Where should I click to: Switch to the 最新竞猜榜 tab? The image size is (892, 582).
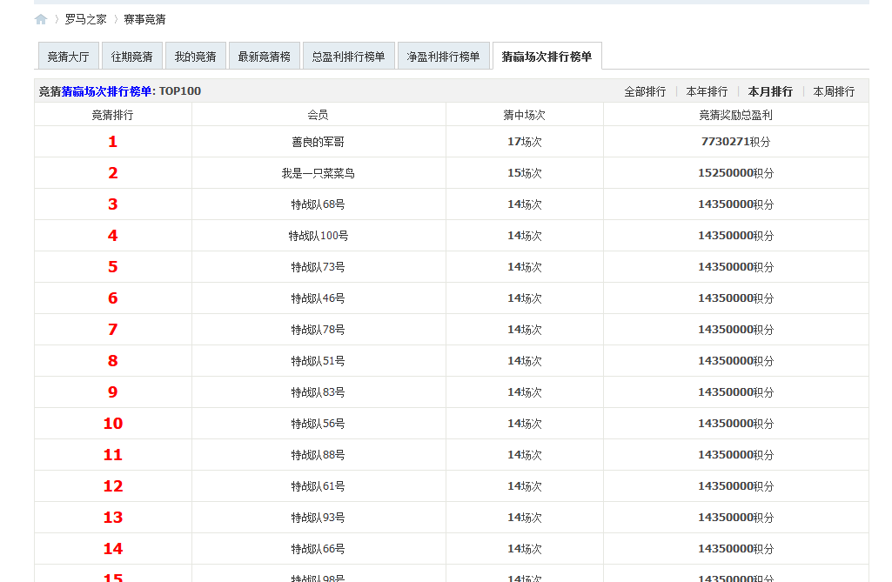265,54
